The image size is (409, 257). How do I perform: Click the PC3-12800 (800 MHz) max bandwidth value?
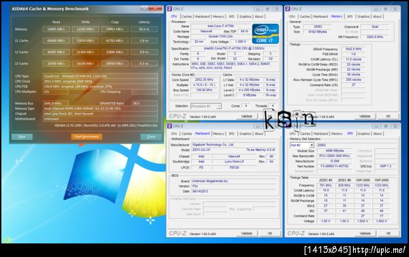(x=335, y=156)
